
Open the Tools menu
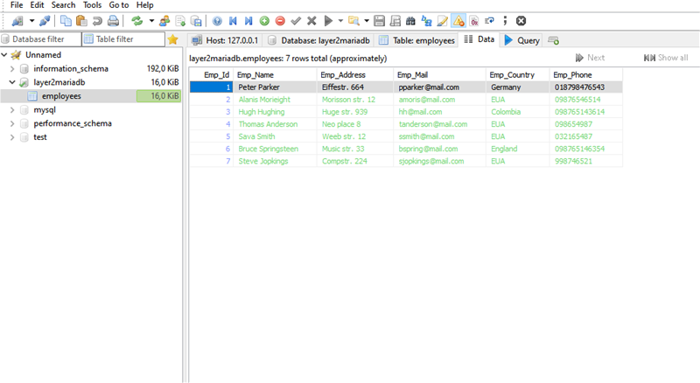tap(92, 5)
